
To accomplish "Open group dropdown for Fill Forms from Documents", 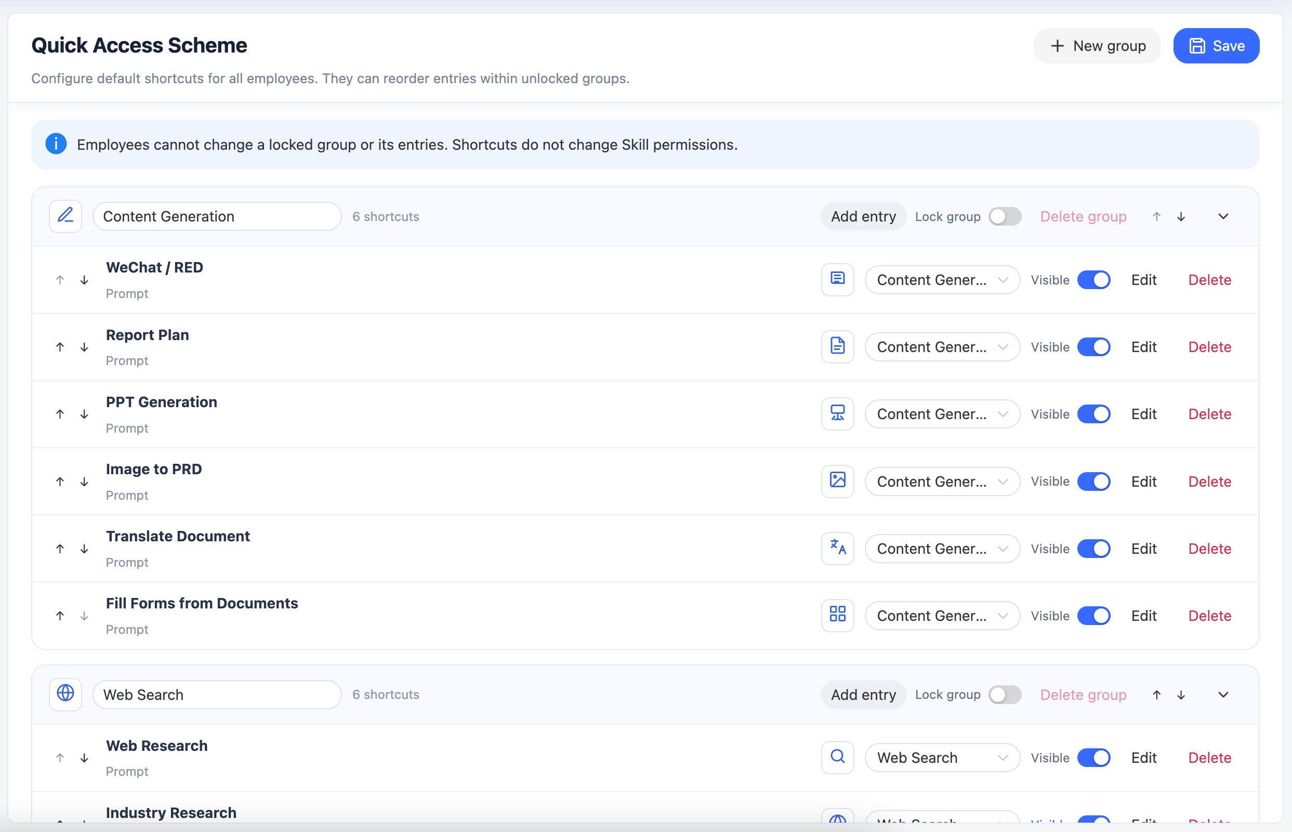I will 942,616.
